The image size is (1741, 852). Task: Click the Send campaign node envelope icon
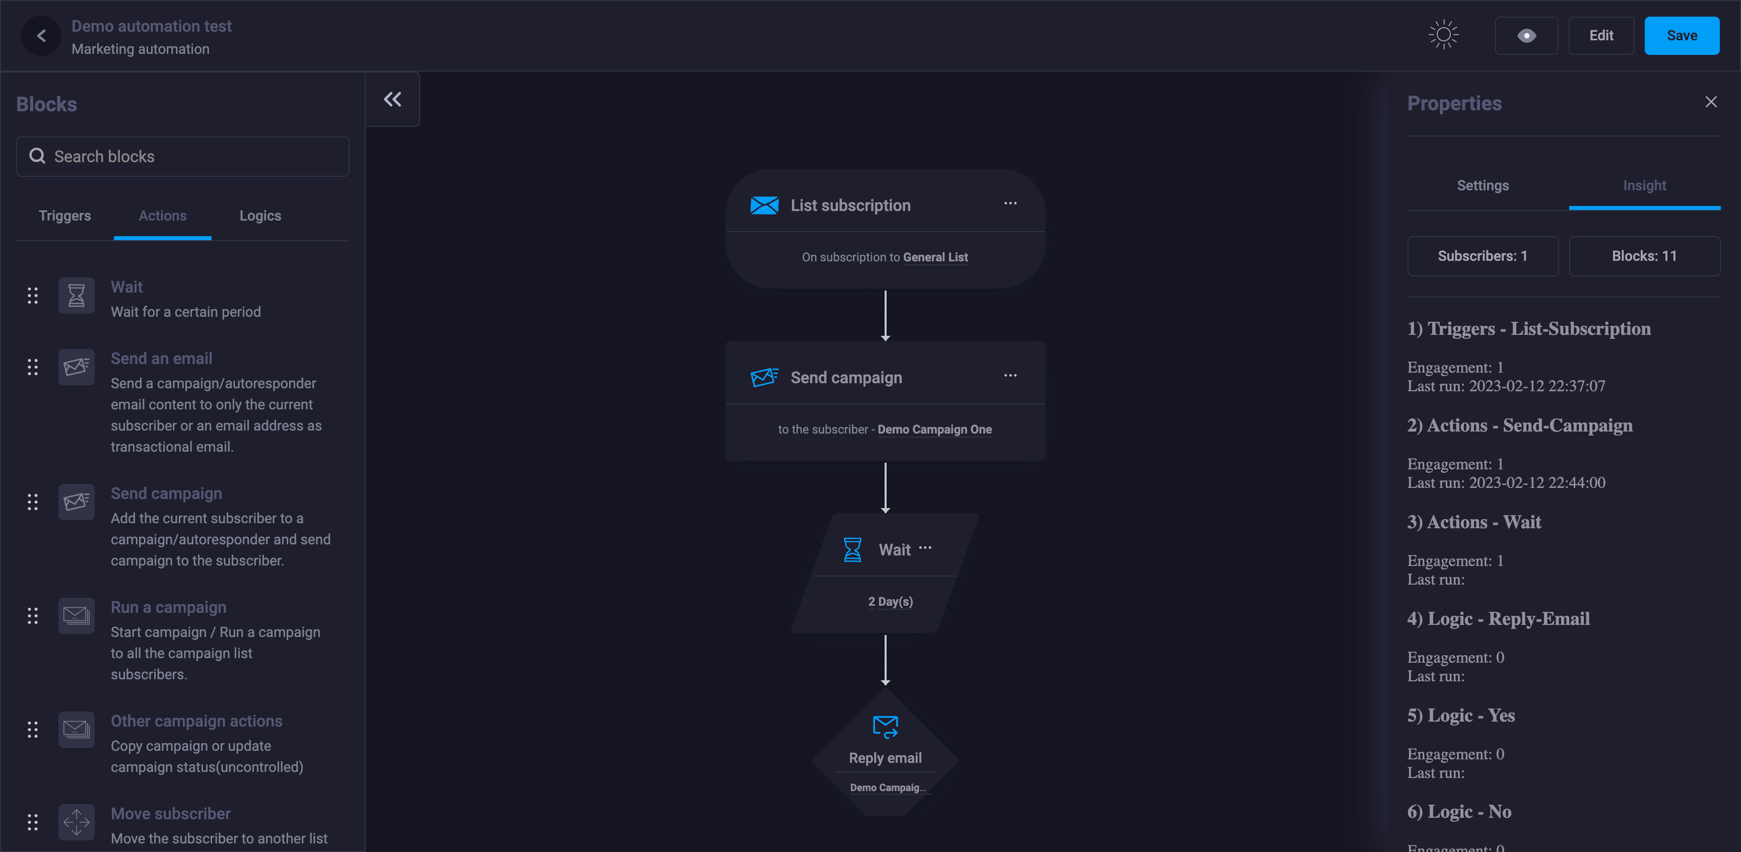764,377
